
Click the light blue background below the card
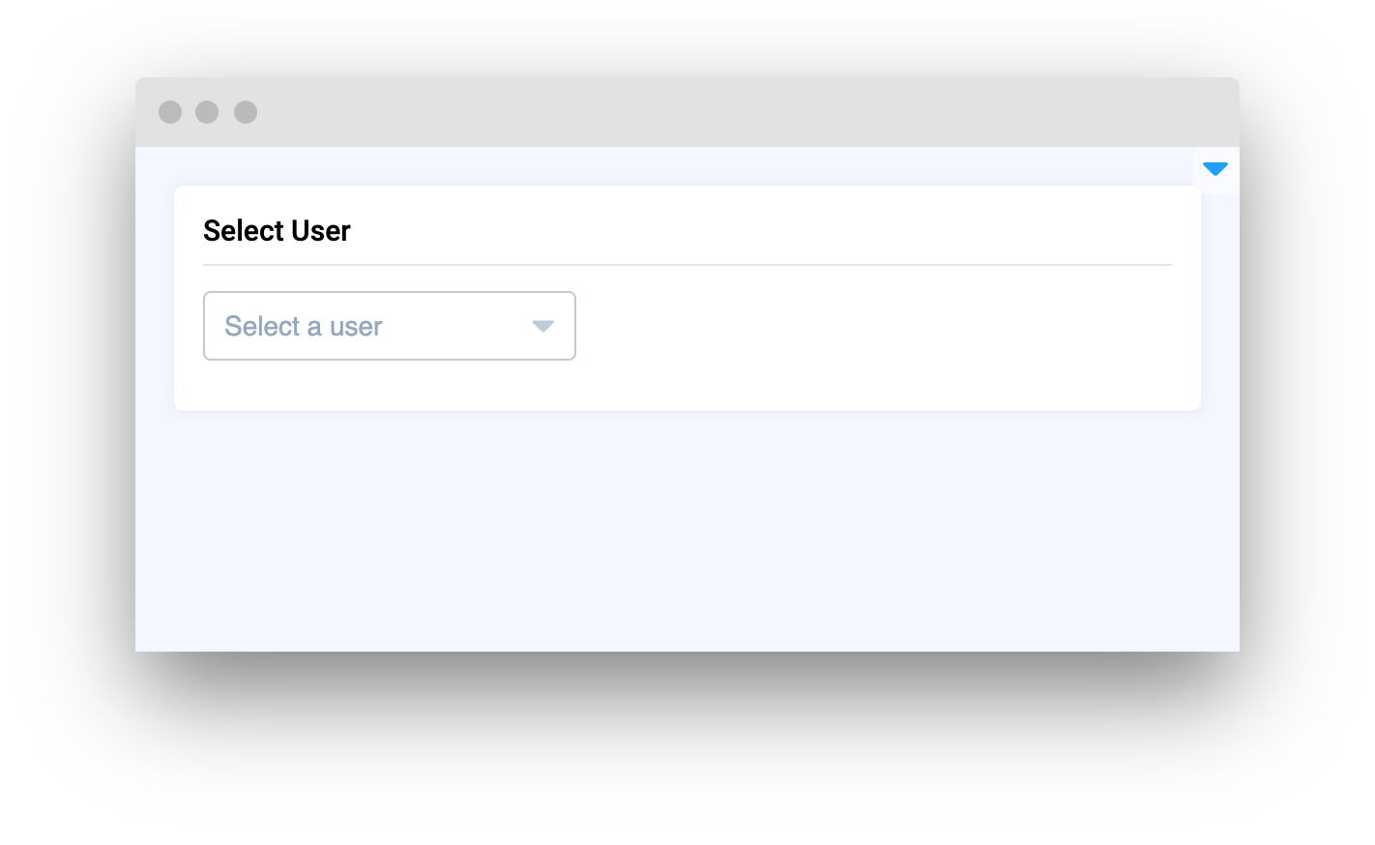tap(687, 532)
